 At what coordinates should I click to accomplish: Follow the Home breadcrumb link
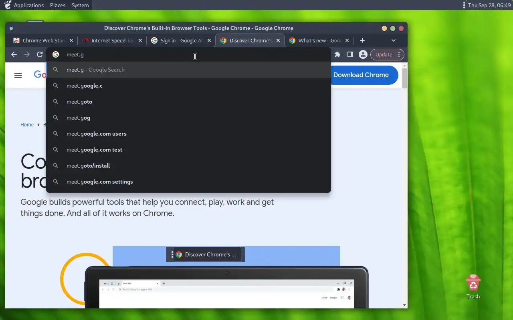click(27, 125)
